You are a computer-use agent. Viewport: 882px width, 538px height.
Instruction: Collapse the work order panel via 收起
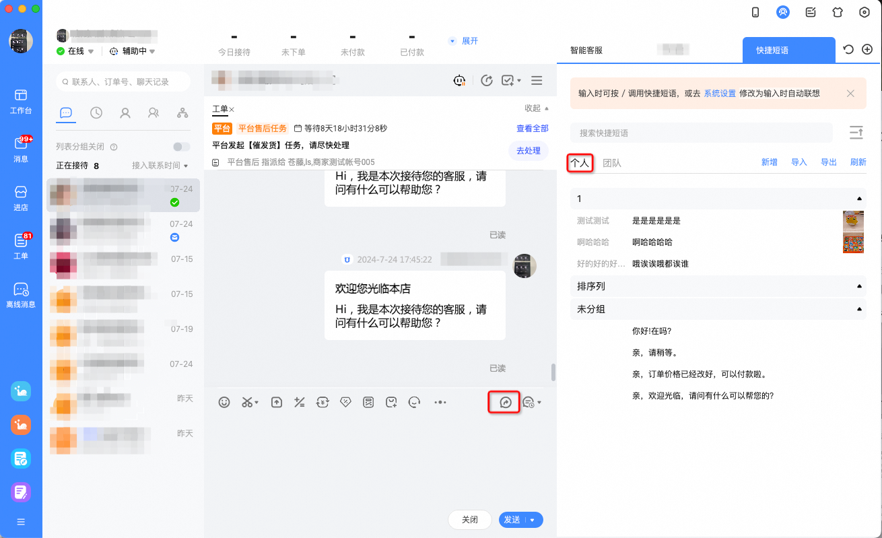[x=537, y=108]
